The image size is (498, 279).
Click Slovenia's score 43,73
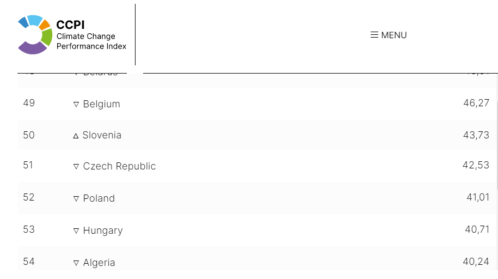[476, 135]
